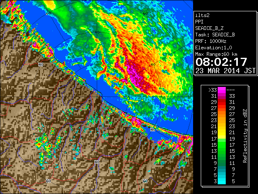This screenshot has height=194, width=258.
Task: Click the yellow 19–21 dBZ legend swatch
Action: coord(222,133)
